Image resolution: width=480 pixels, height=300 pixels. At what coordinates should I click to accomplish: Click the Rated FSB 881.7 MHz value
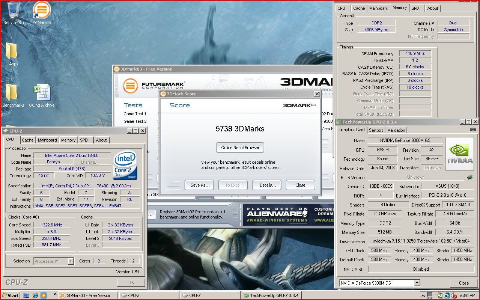51,245
